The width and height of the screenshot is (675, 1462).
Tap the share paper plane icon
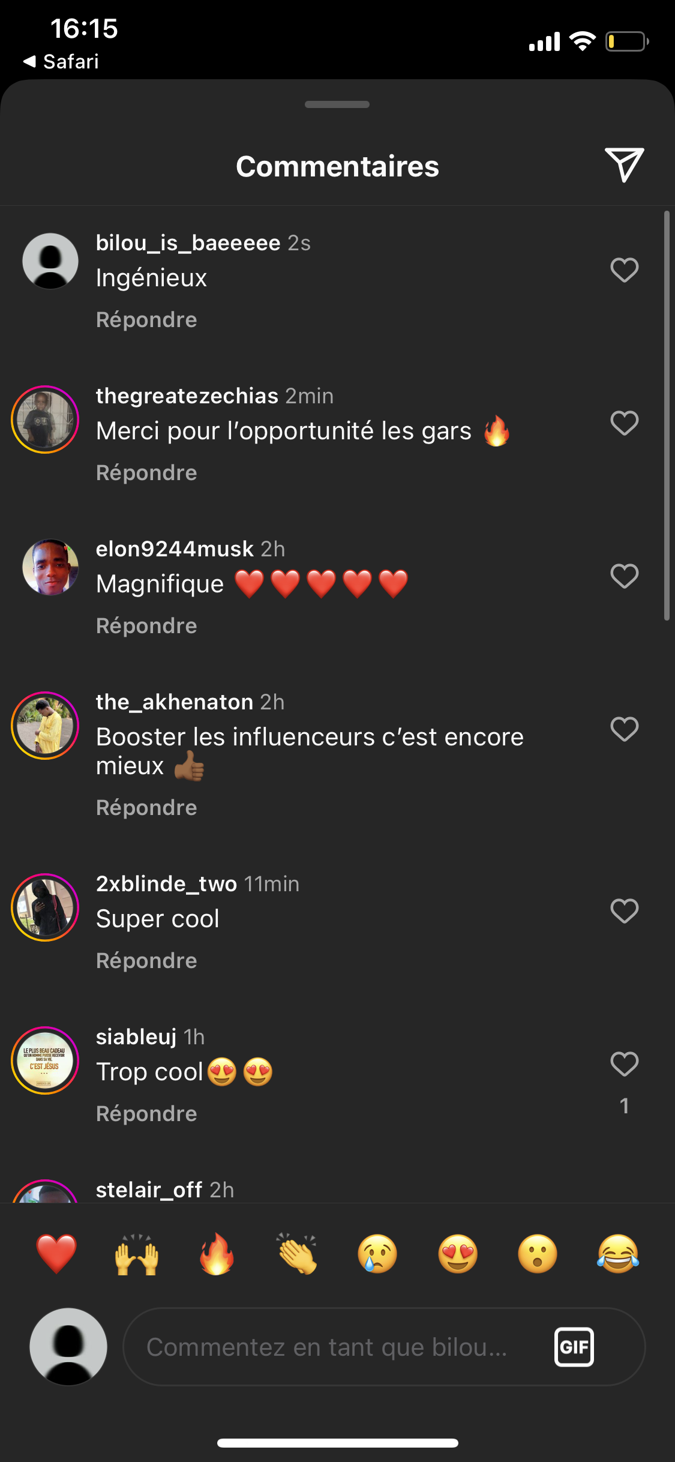click(x=624, y=164)
